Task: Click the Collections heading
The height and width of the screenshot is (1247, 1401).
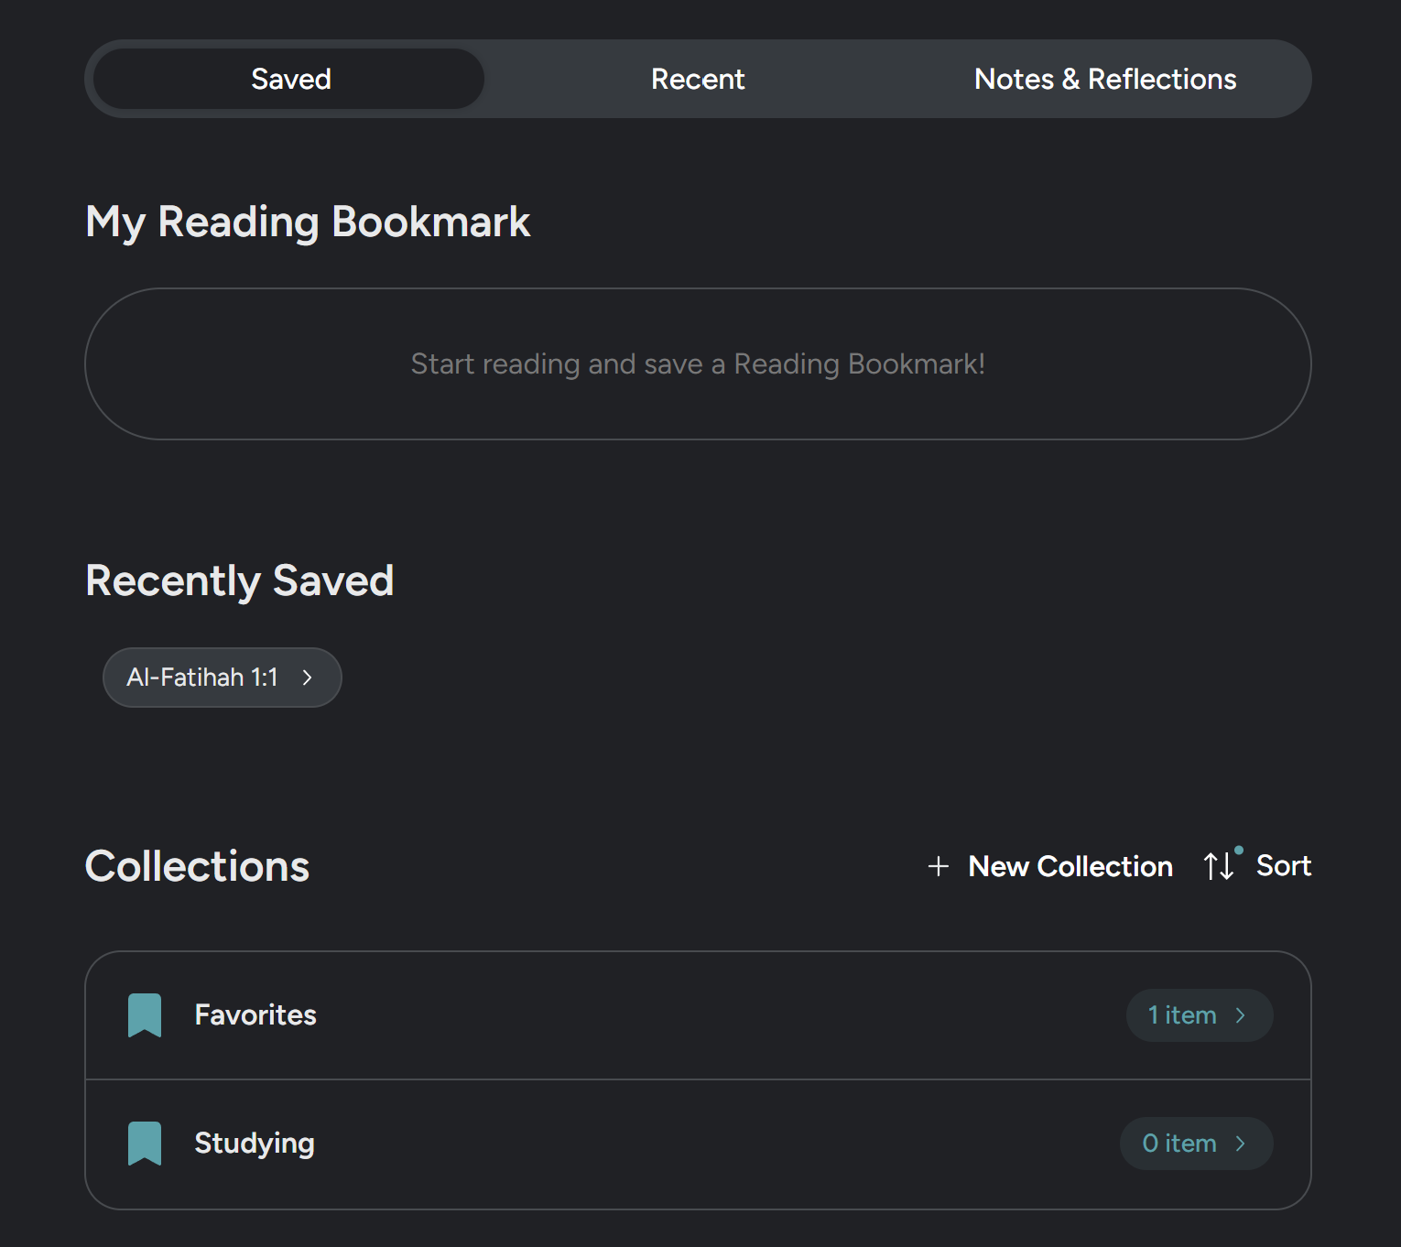Action: (x=197, y=866)
